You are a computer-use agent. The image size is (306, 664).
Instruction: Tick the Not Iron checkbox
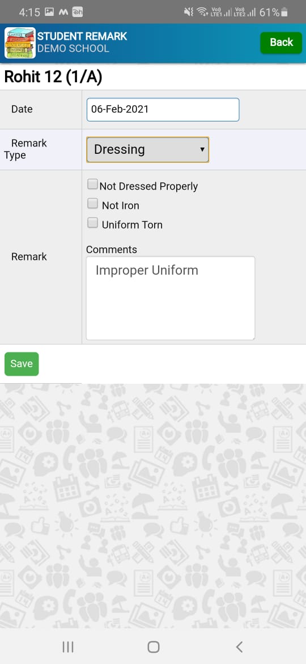pos(92,204)
